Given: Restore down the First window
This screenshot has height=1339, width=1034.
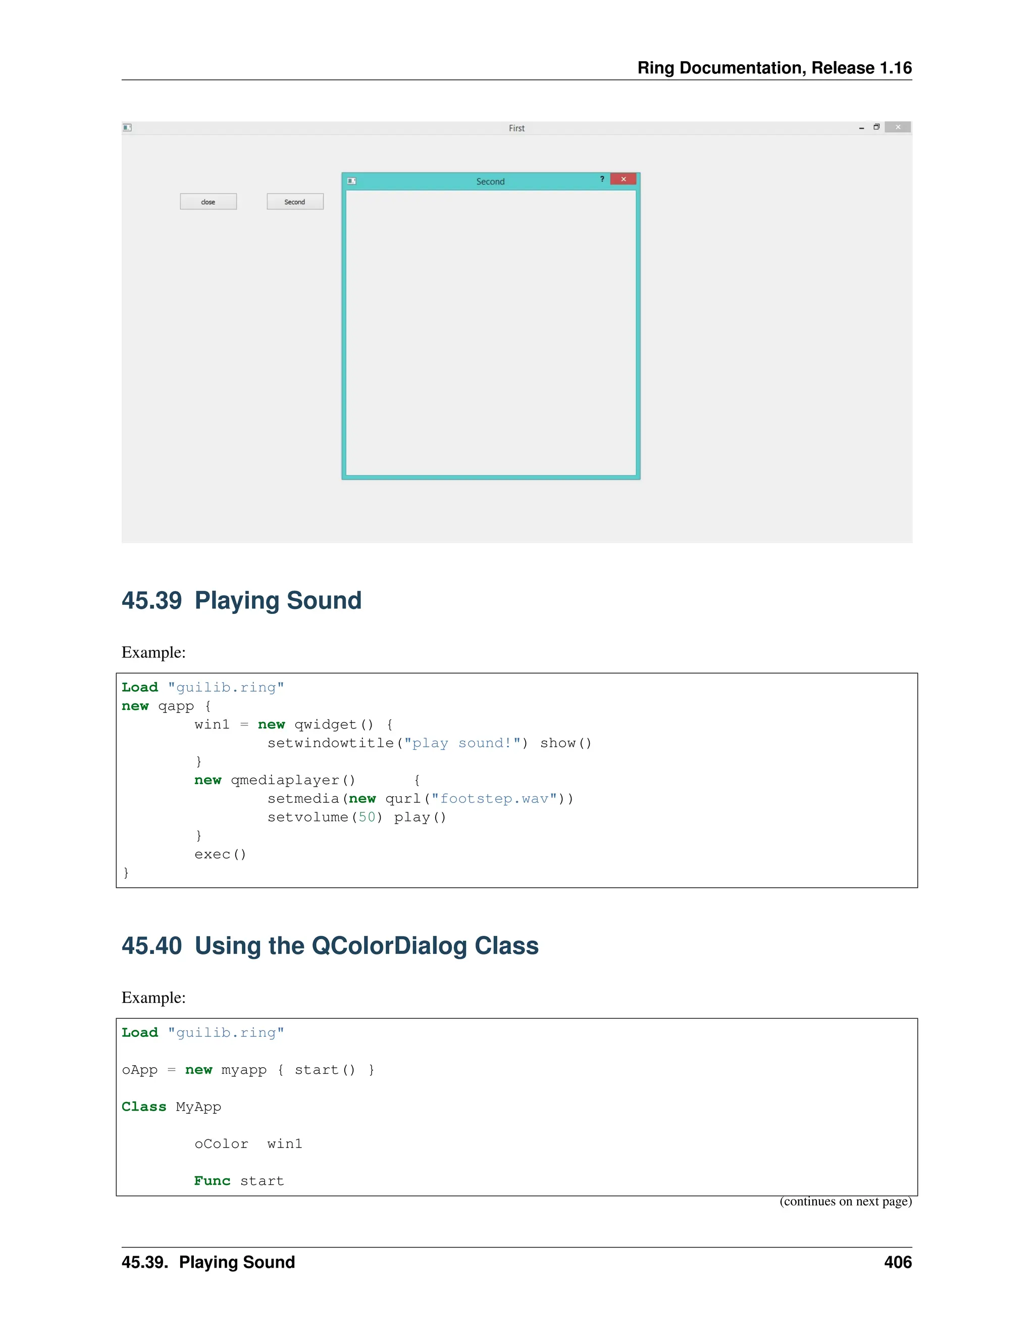Looking at the screenshot, I should 876,127.
